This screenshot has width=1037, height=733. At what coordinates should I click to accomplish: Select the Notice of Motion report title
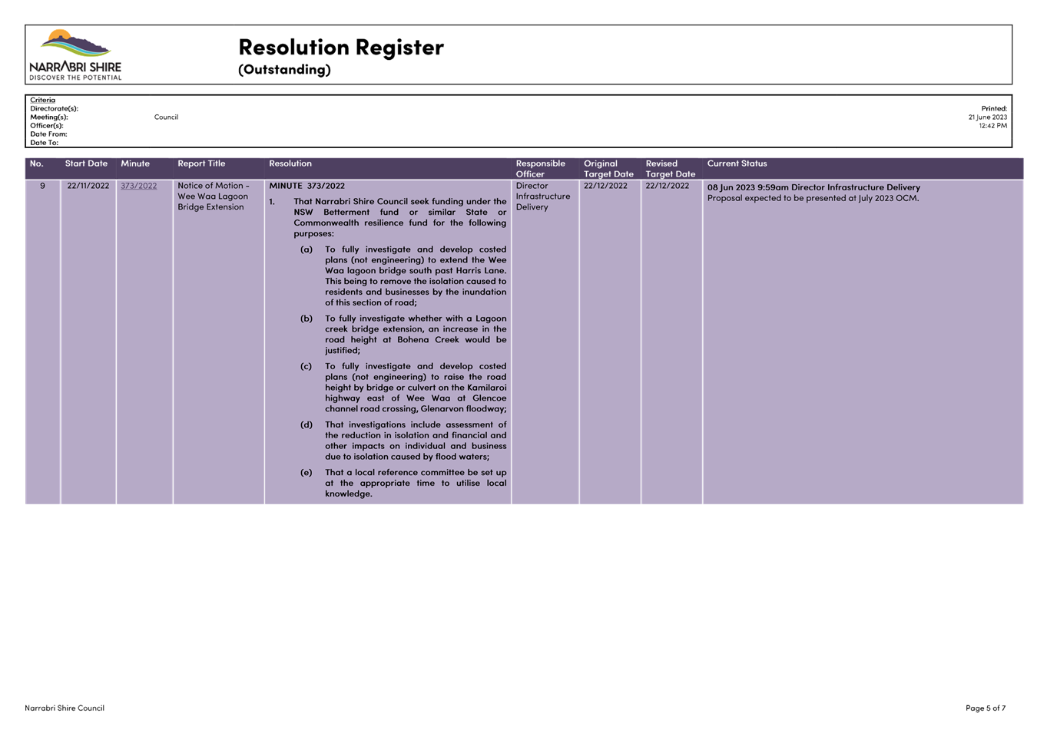click(x=213, y=196)
